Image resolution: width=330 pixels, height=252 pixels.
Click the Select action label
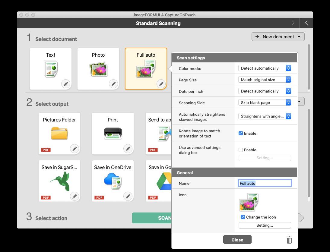(x=51, y=218)
